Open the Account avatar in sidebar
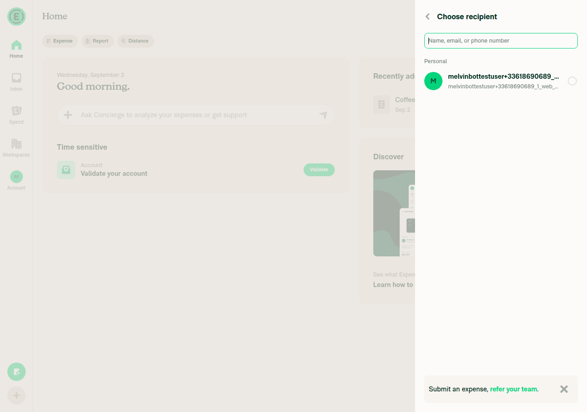 (17, 177)
